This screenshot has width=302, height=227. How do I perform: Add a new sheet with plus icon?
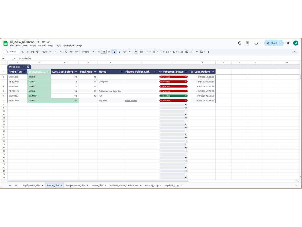[10, 185]
